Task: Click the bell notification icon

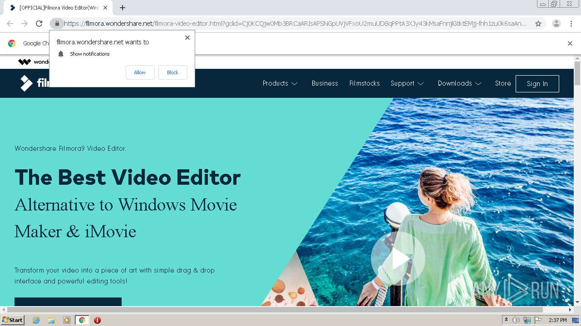Action: 61,54
